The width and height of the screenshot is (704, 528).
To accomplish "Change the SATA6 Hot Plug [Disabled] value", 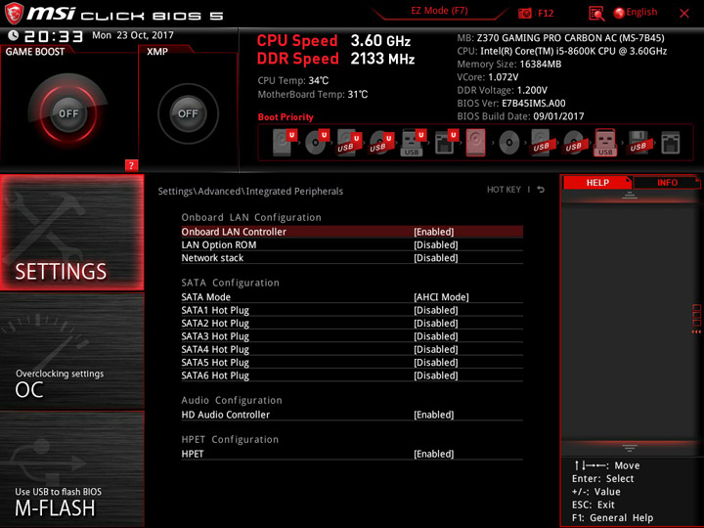I will (x=435, y=374).
